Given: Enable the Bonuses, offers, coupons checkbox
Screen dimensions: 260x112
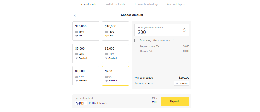Looking at the screenshot, I should 136,40.
